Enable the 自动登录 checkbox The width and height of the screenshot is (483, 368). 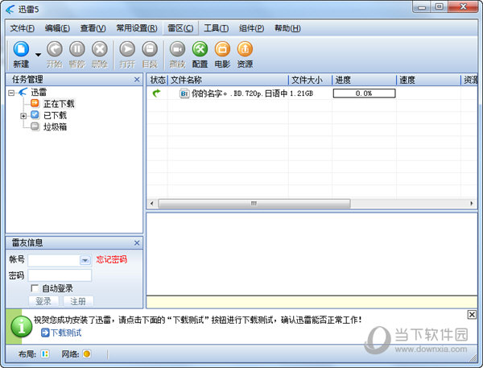pos(35,288)
